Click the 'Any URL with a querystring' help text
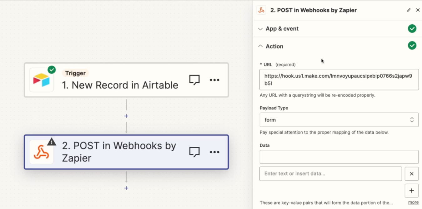This screenshot has width=422, height=209. point(317,95)
